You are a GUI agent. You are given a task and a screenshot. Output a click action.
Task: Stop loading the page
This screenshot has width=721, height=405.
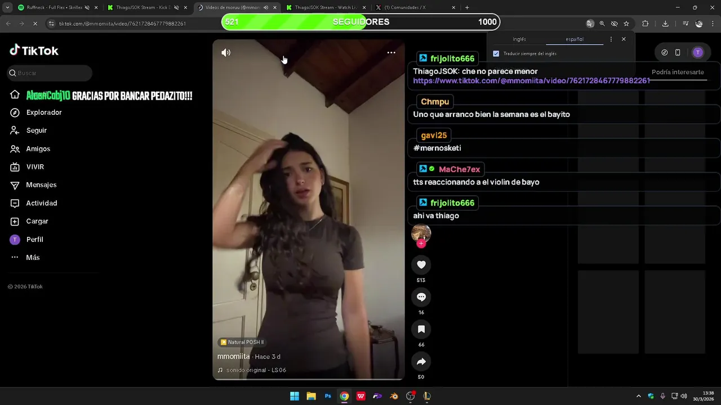point(35,24)
